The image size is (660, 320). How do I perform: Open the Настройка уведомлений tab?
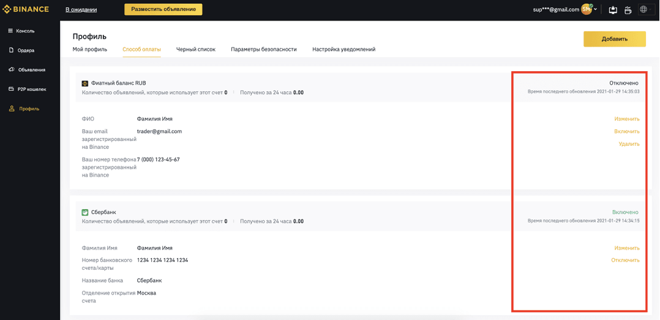344,49
